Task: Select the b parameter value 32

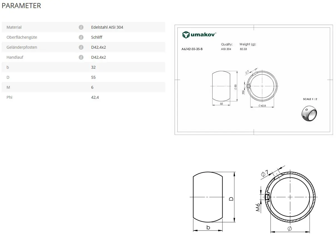Action: tap(93, 67)
